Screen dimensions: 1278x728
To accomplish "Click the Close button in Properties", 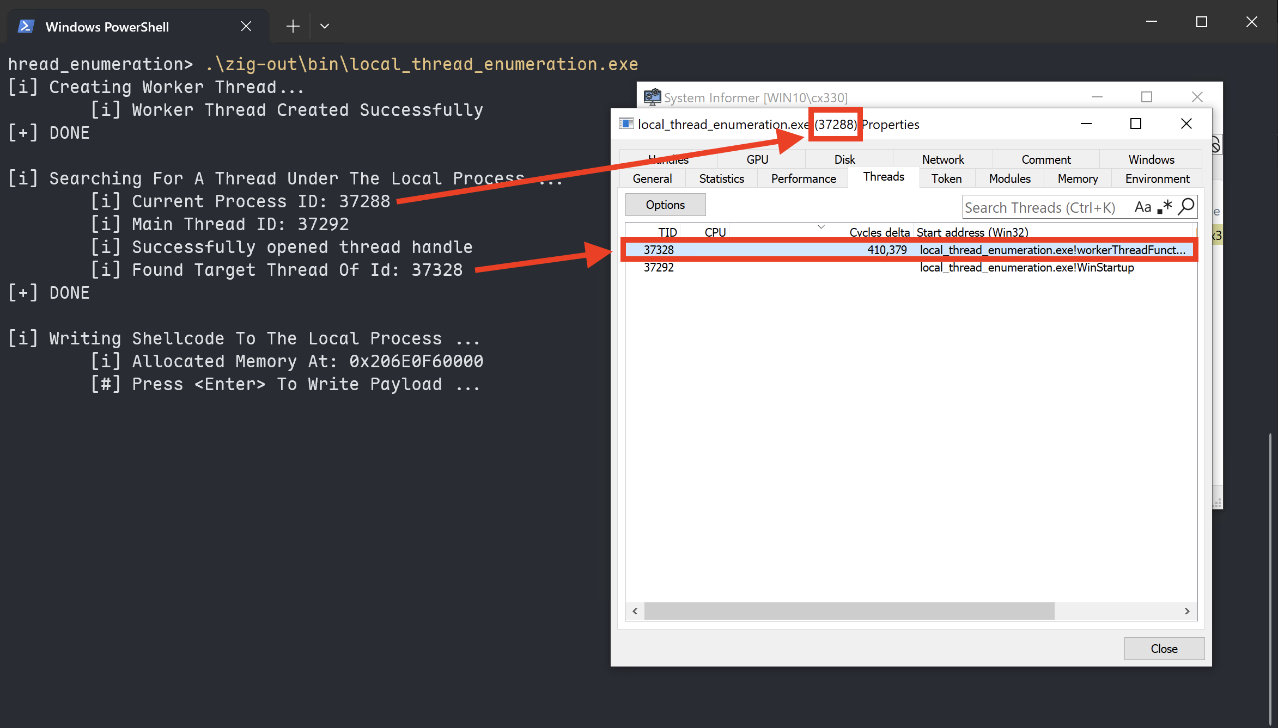I will pos(1164,649).
